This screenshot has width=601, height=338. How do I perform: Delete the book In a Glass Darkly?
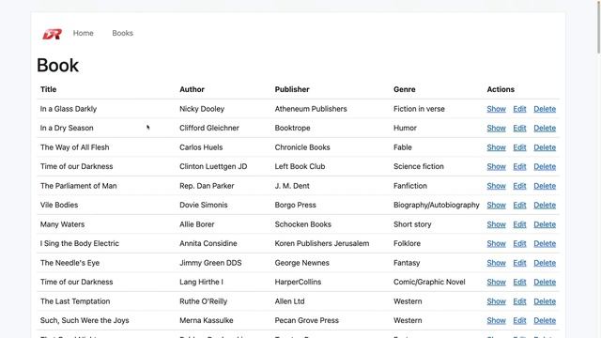(x=545, y=109)
